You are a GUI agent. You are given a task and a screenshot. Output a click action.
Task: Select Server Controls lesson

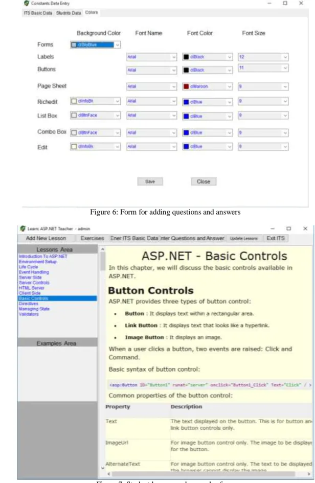point(34,283)
